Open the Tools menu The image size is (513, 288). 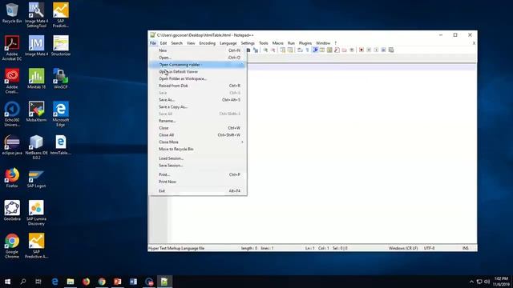point(264,43)
